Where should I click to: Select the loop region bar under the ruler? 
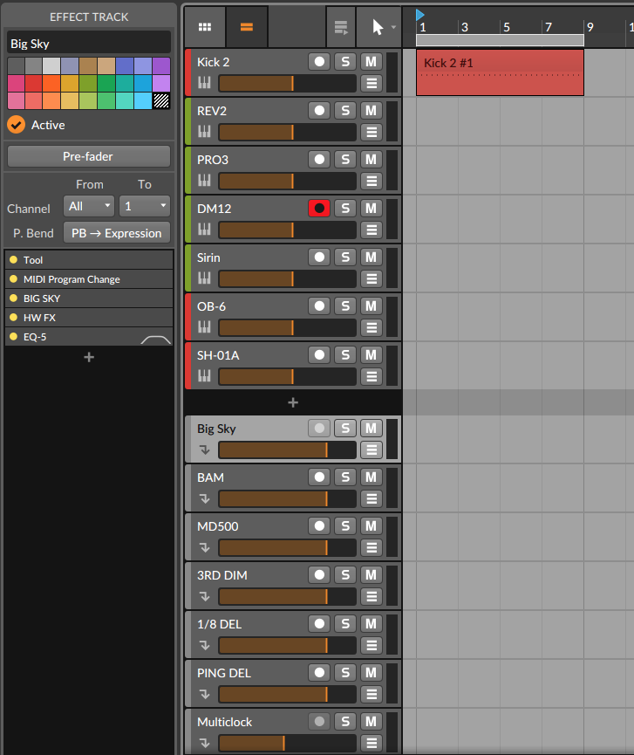(x=500, y=40)
